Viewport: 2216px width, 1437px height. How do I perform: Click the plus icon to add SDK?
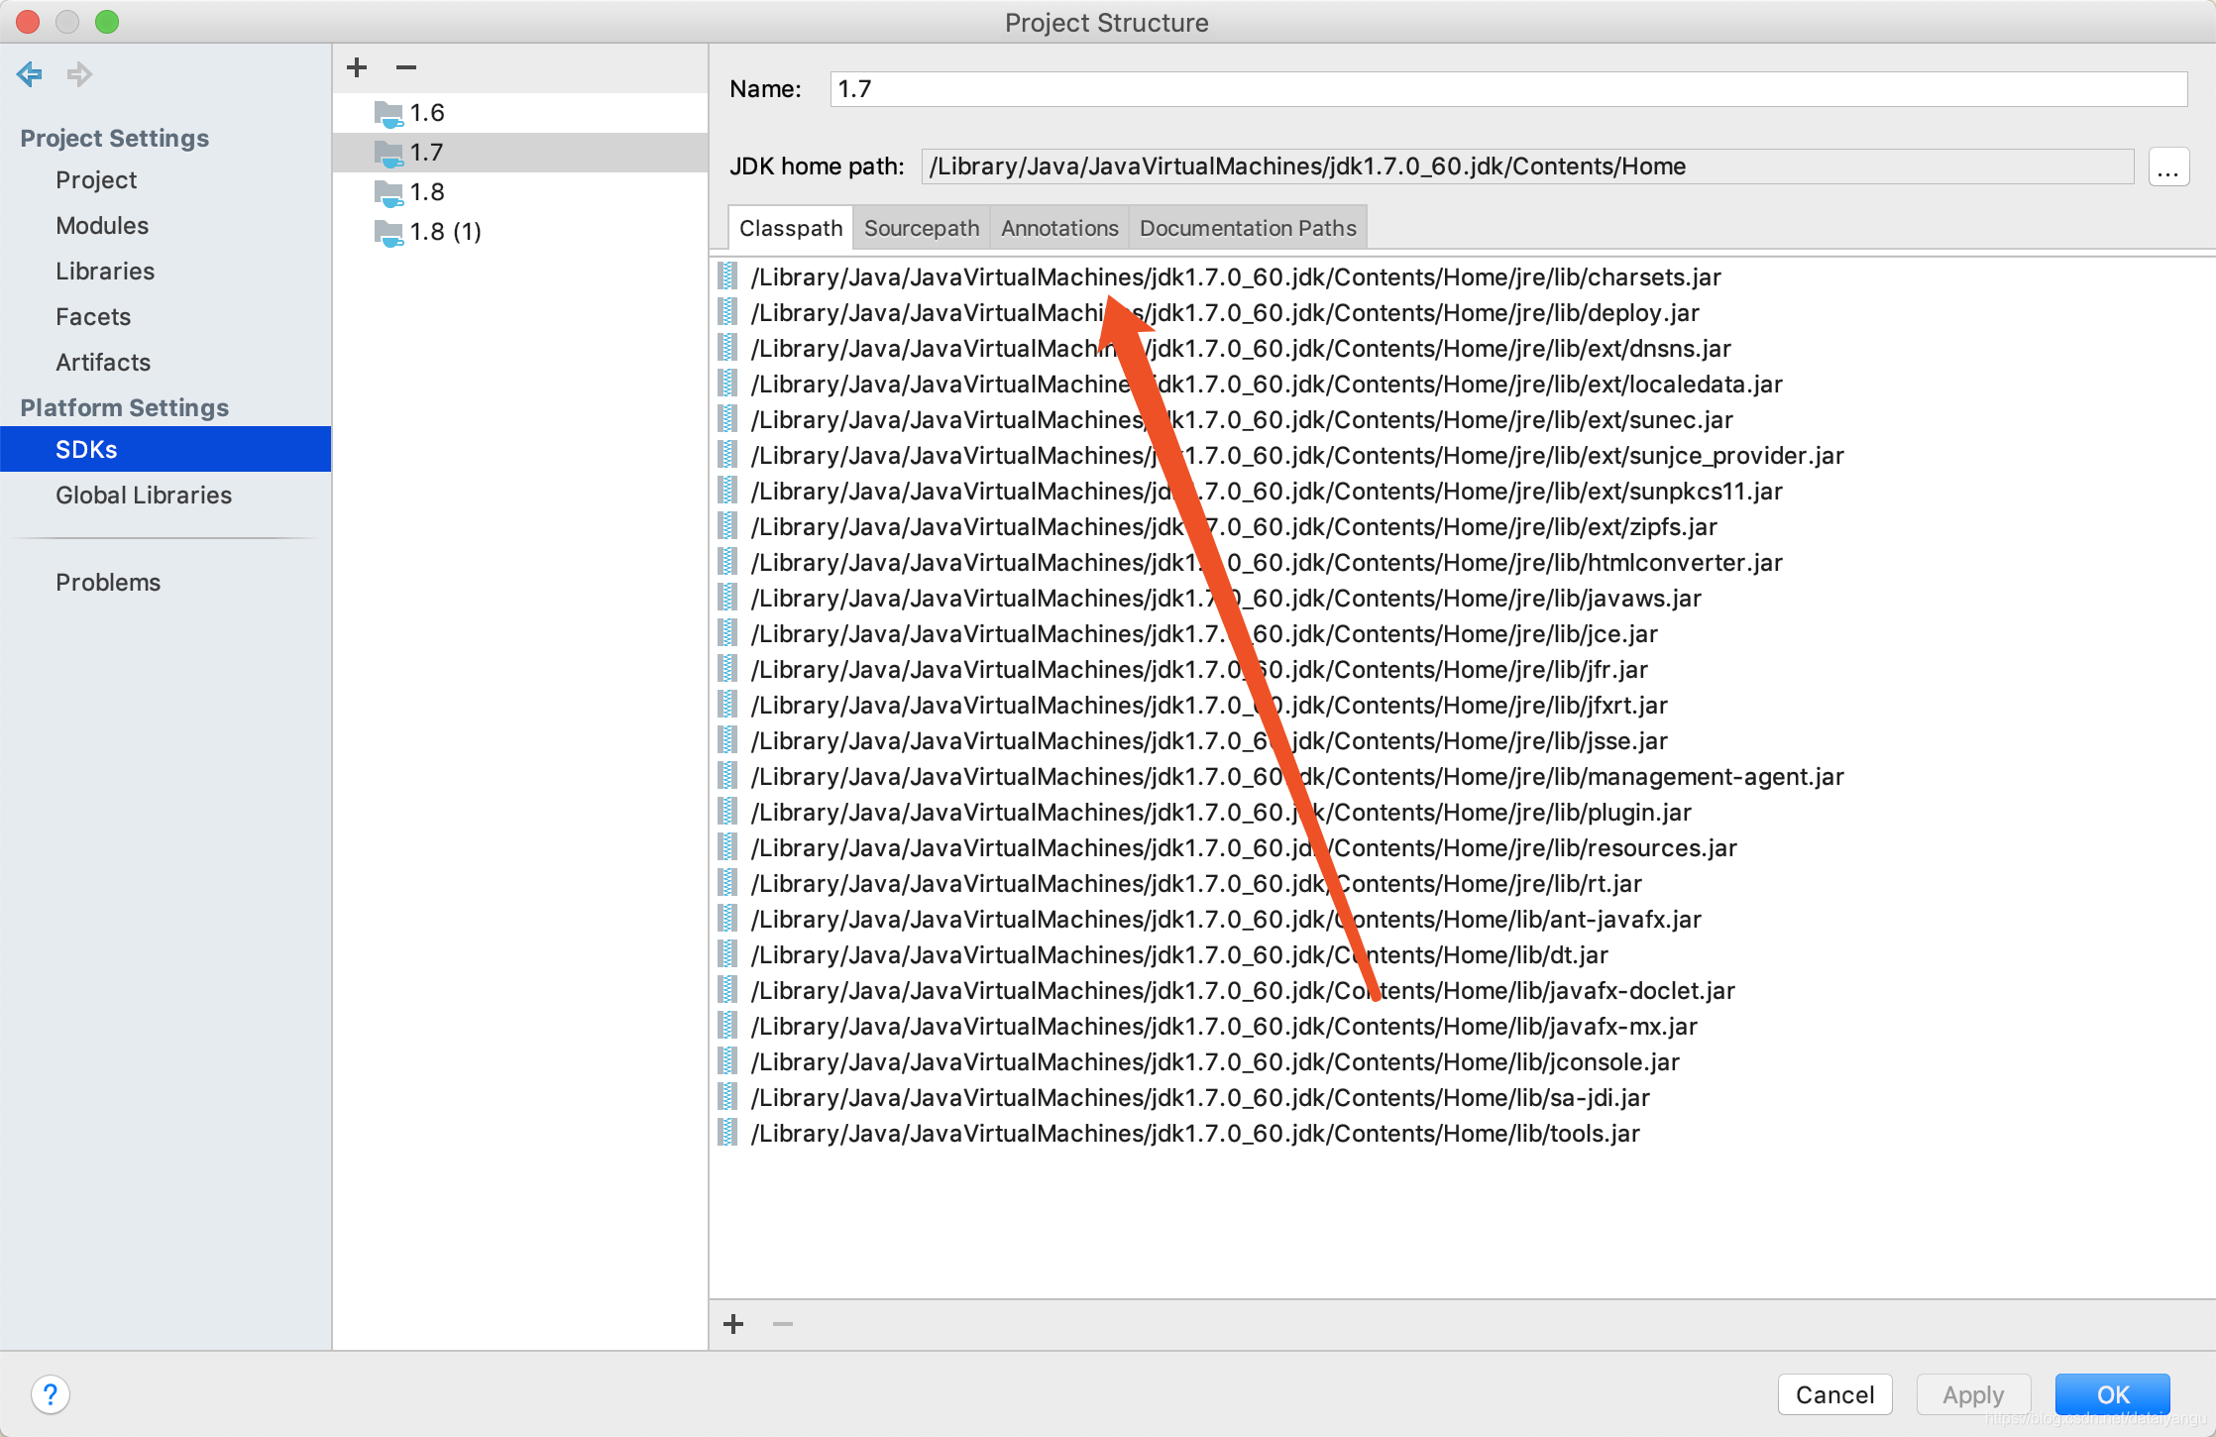[x=357, y=67]
